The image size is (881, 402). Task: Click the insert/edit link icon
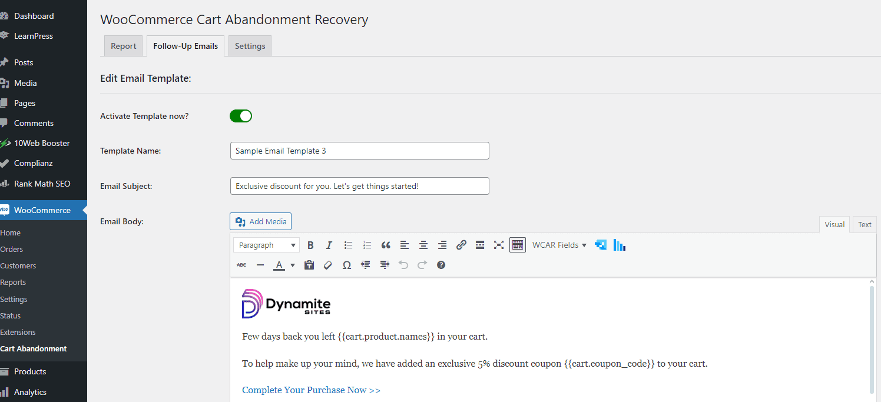[461, 245]
